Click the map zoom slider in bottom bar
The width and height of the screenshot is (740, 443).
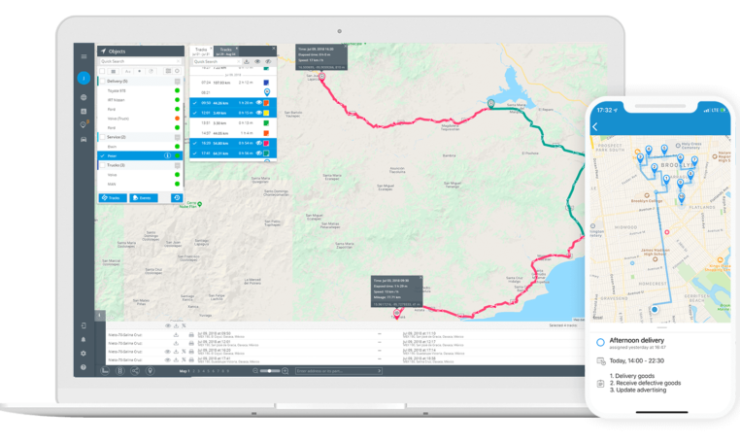point(270,371)
